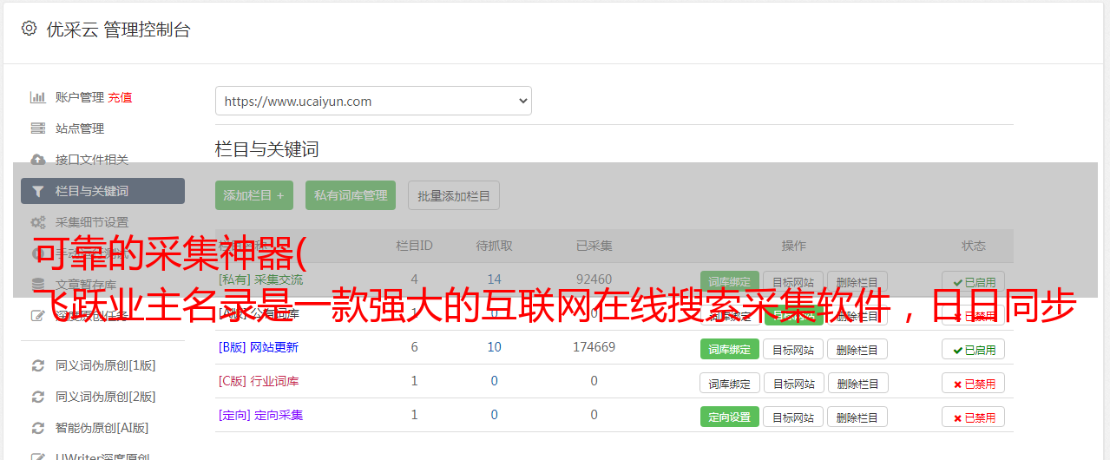Click the 已采集 column header
This screenshot has height=460, width=1110.
tap(594, 246)
